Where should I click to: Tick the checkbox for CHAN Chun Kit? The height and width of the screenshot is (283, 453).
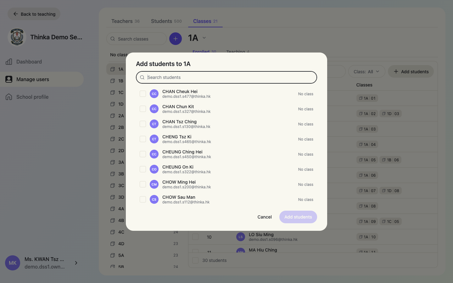pos(143,109)
